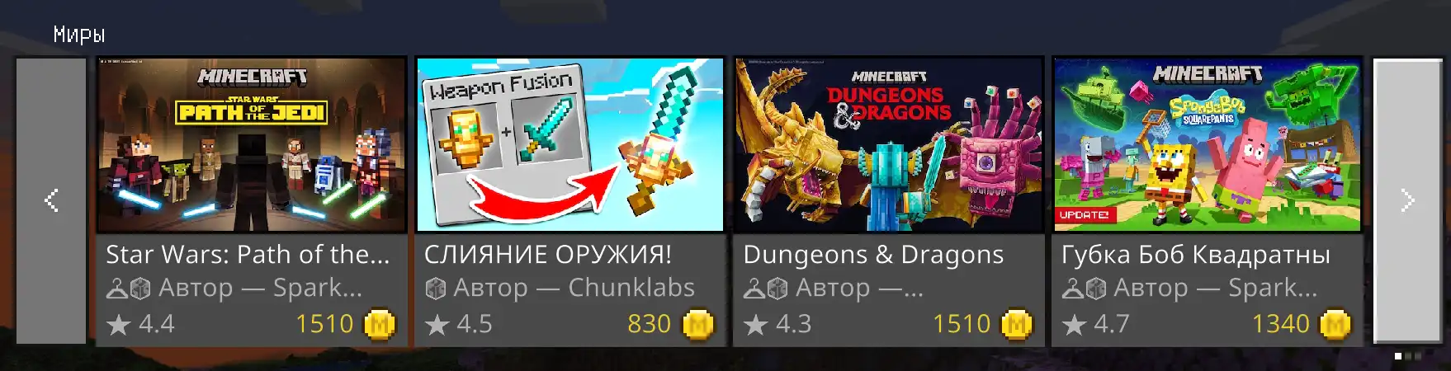Select the СЛИЯНИЕ ОРУЖИЯ! title
This screenshot has width=1451, height=371.
point(548,255)
